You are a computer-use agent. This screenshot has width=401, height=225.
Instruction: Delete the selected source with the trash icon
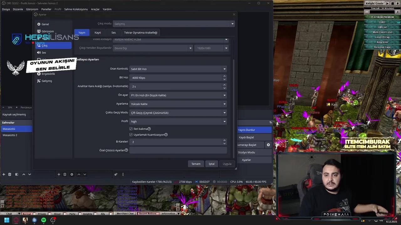[65, 174]
